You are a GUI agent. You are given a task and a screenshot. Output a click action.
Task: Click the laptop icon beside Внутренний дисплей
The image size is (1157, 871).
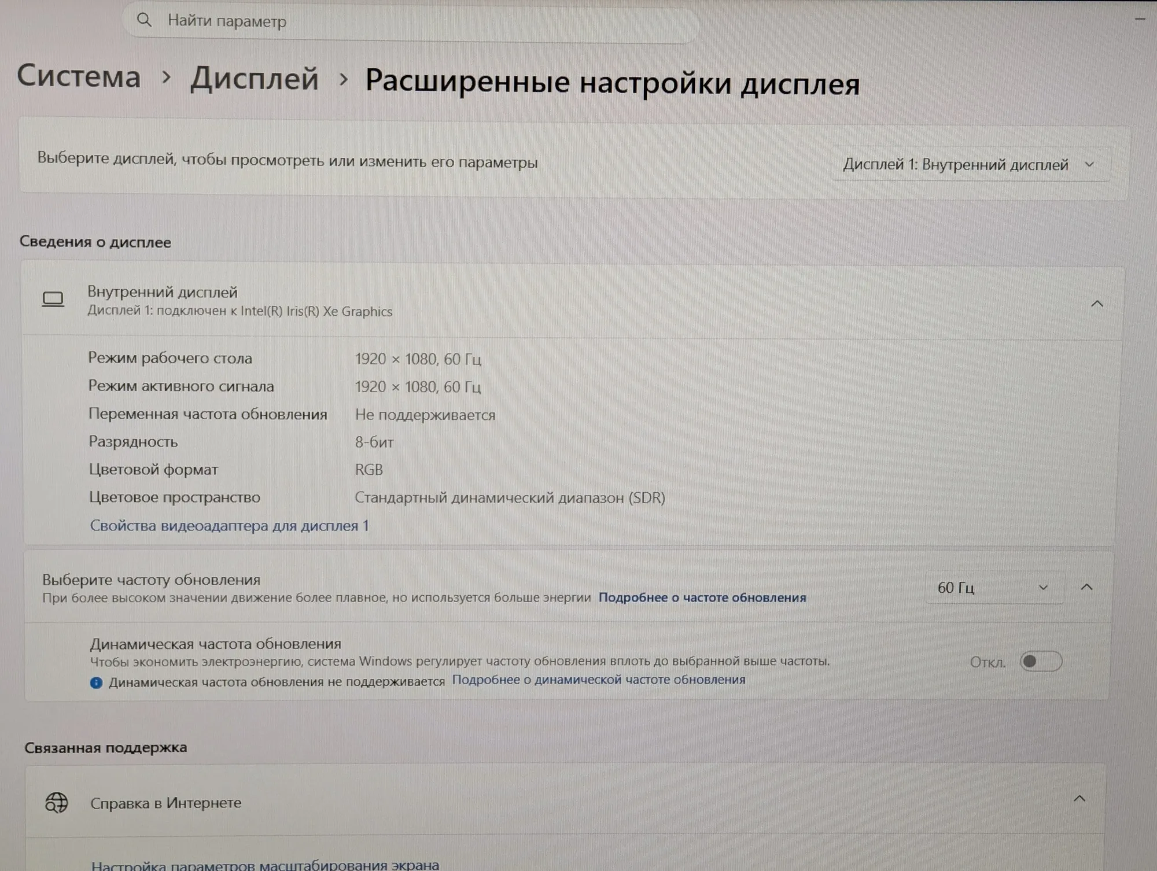[x=53, y=299]
